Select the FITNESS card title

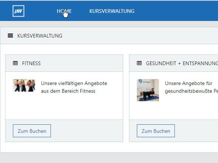coord(31,63)
